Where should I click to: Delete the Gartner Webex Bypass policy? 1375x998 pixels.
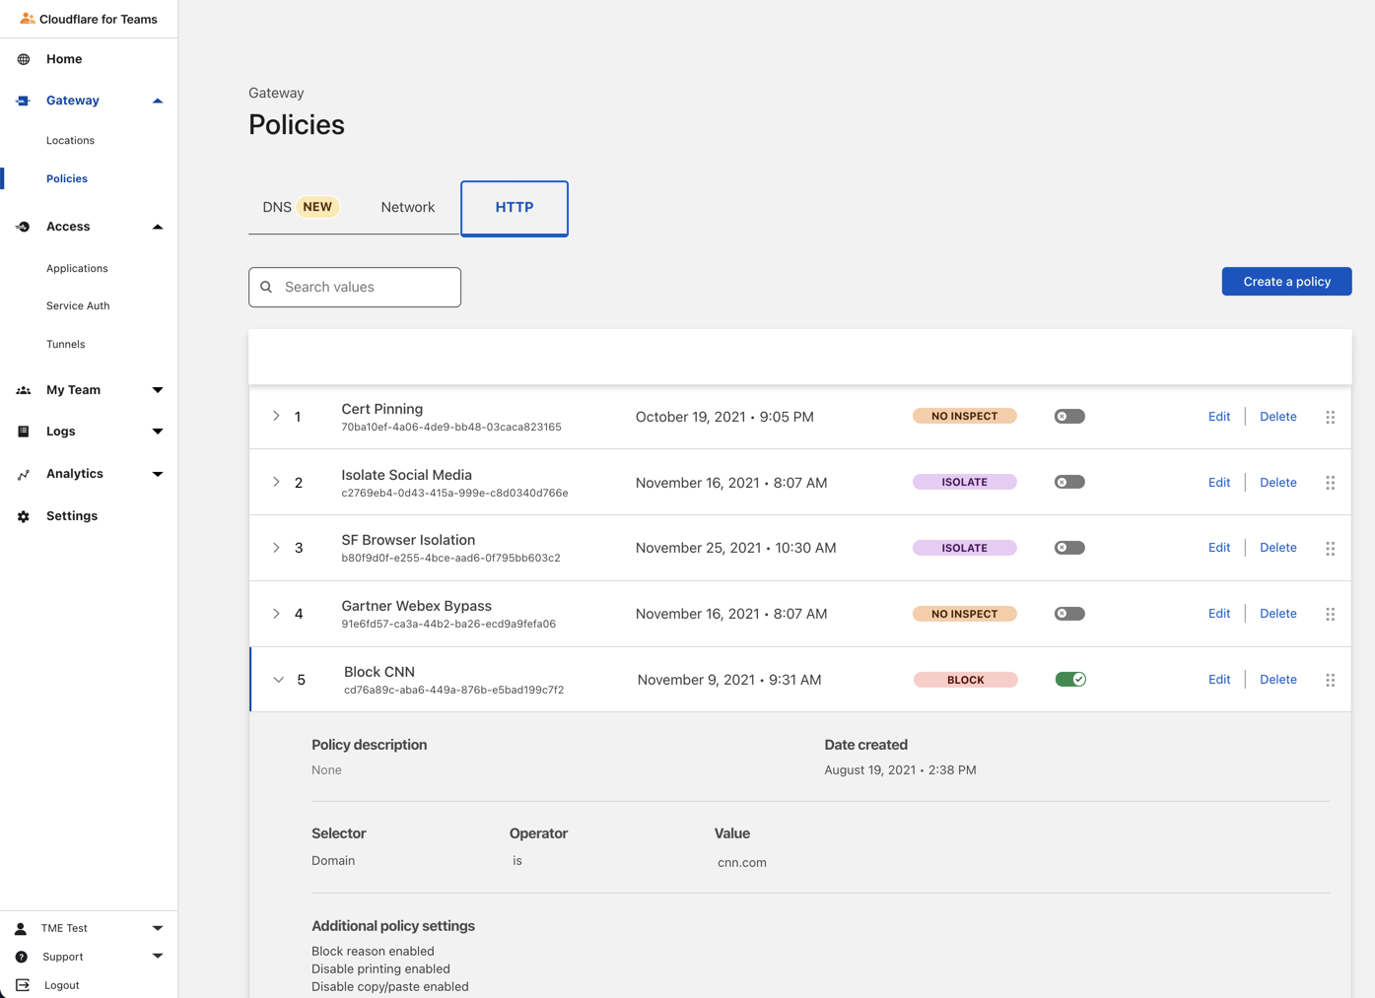(x=1278, y=614)
